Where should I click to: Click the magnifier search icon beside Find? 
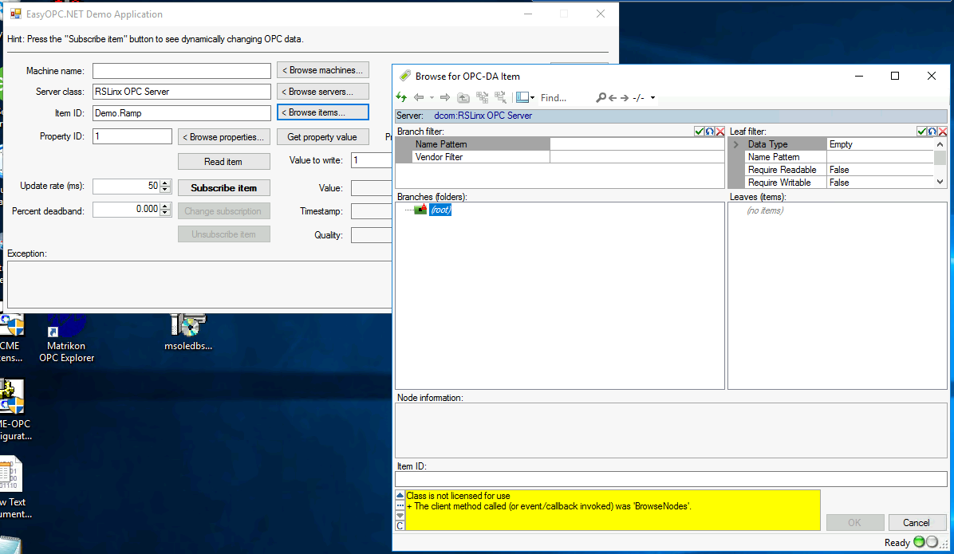601,97
